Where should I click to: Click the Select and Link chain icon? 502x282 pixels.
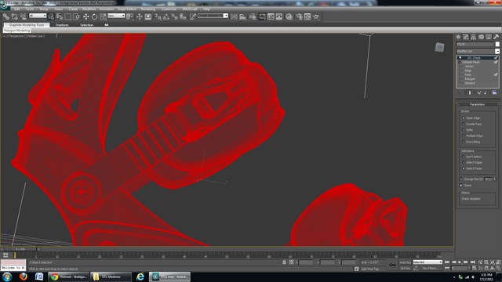coord(5,16)
